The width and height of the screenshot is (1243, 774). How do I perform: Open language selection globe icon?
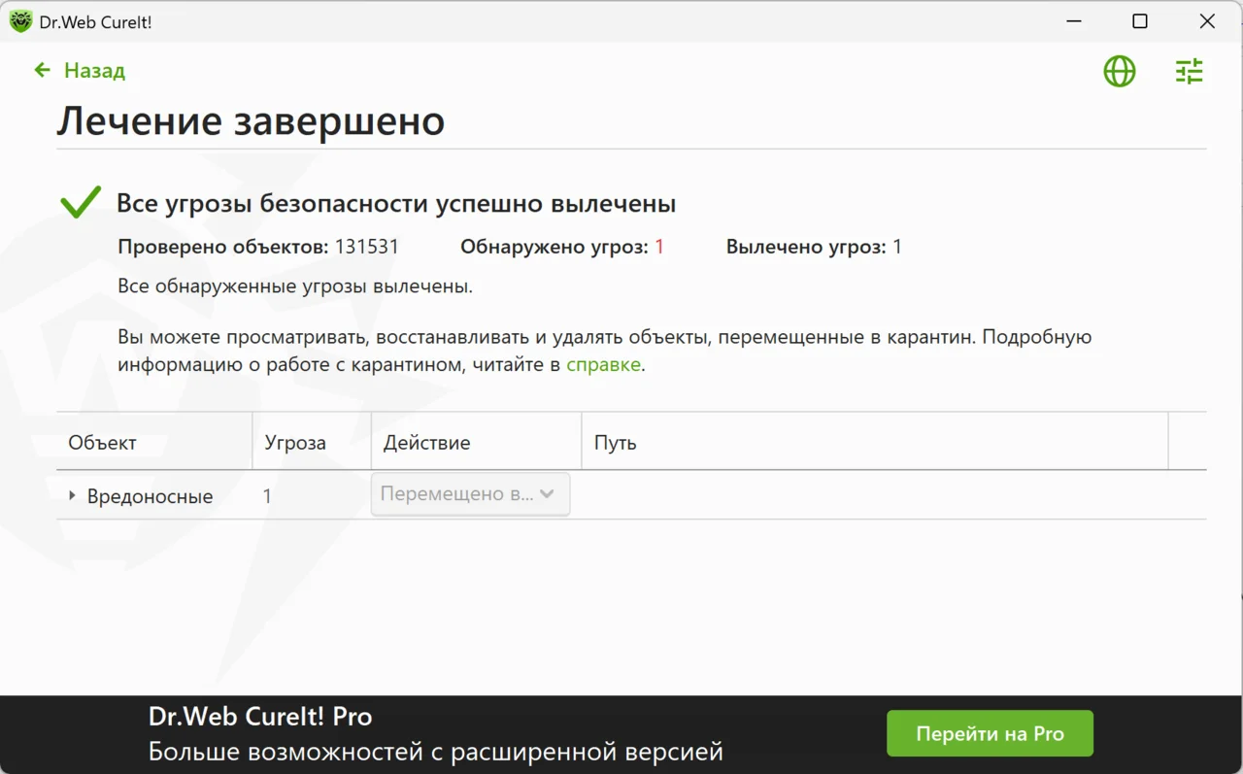point(1120,71)
